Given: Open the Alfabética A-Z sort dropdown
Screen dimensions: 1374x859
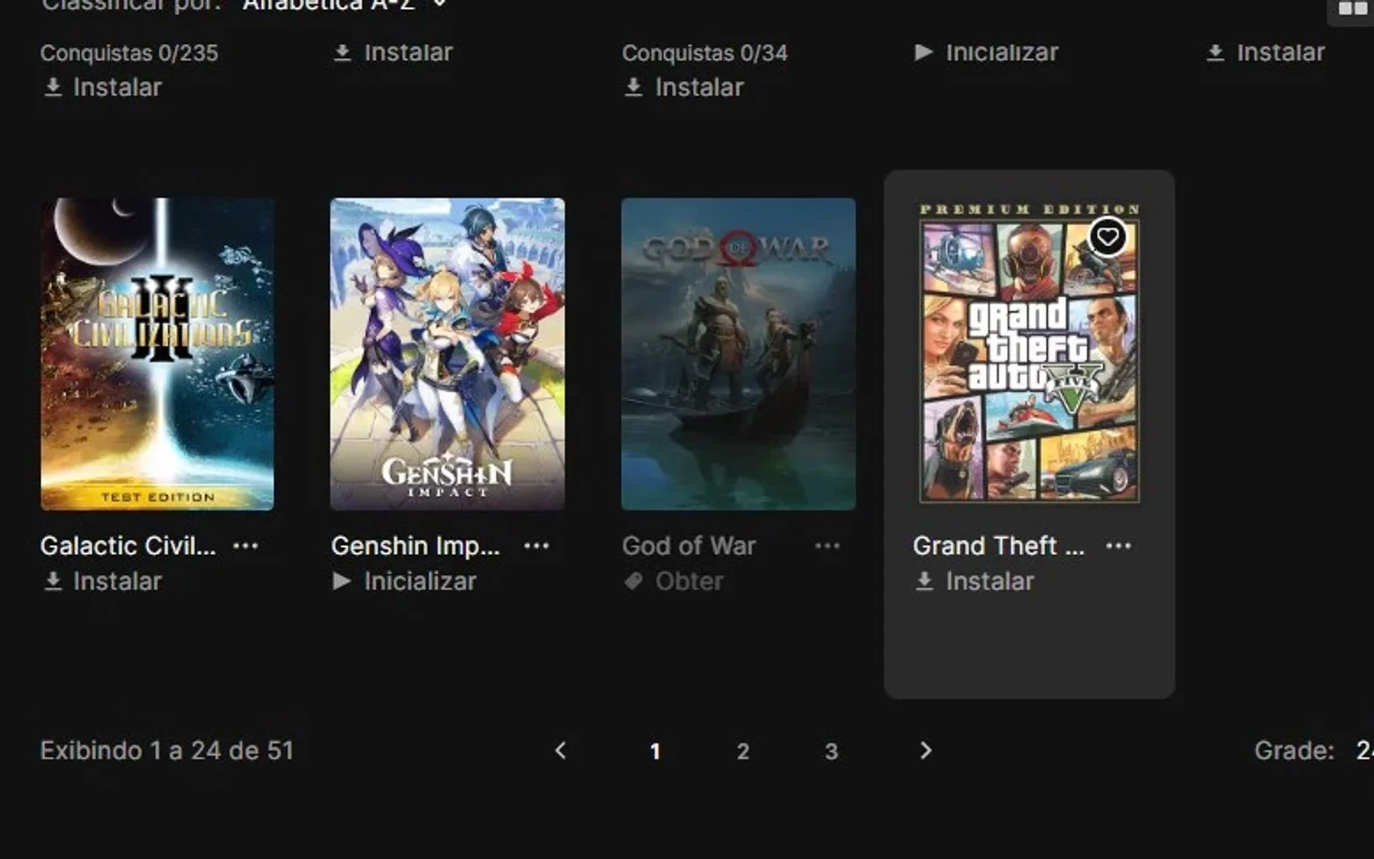Looking at the screenshot, I should pyautogui.click(x=345, y=6).
